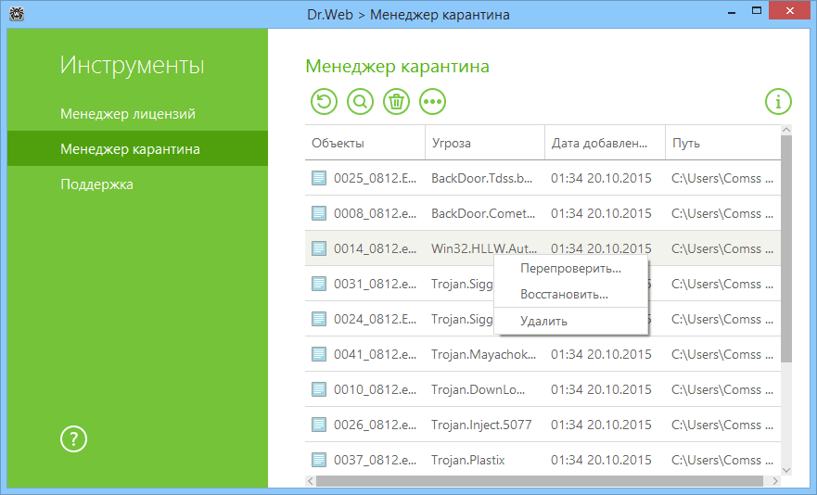817x495 pixels.
Task: Click the info icon at top right
Action: (778, 101)
